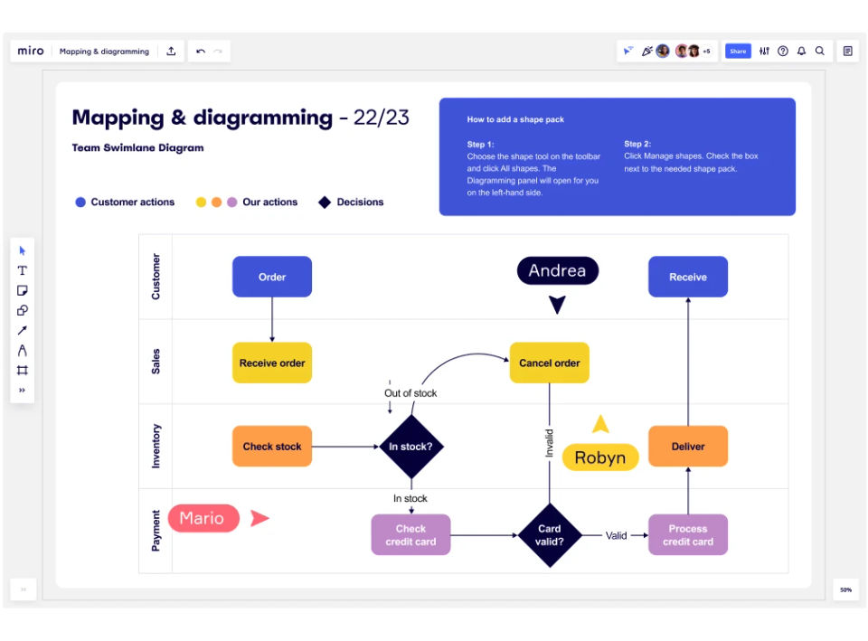Open the notes panel icon

(847, 51)
